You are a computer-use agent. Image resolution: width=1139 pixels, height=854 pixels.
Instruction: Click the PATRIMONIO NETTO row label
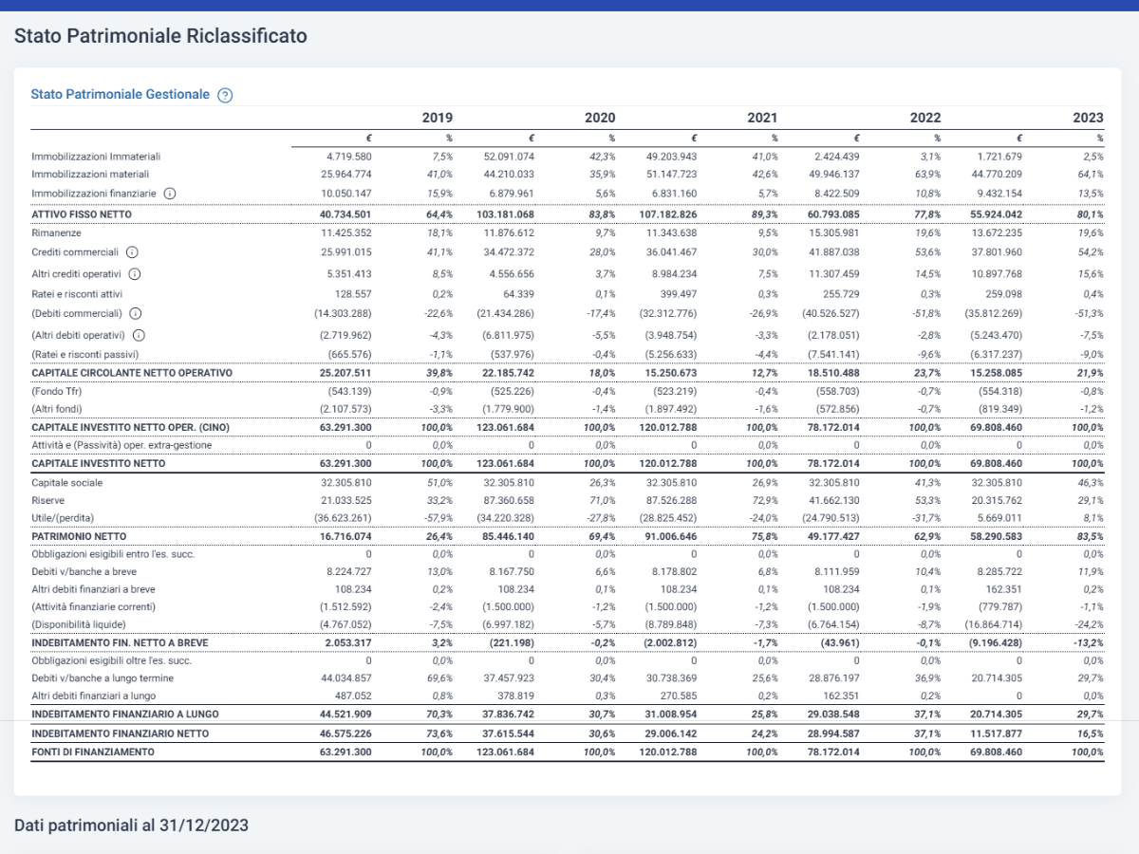point(80,536)
